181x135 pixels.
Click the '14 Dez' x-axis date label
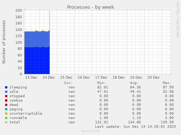coord(49,78)
